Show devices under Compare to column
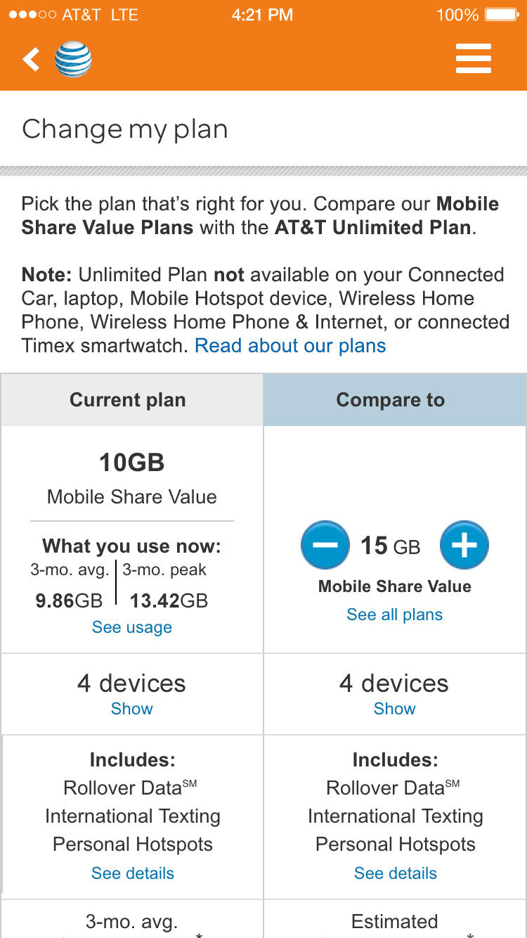Screen dimensions: 527x938 [394, 709]
